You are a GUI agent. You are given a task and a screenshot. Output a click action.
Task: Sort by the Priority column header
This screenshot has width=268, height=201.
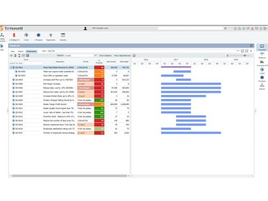(x=86, y=62)
